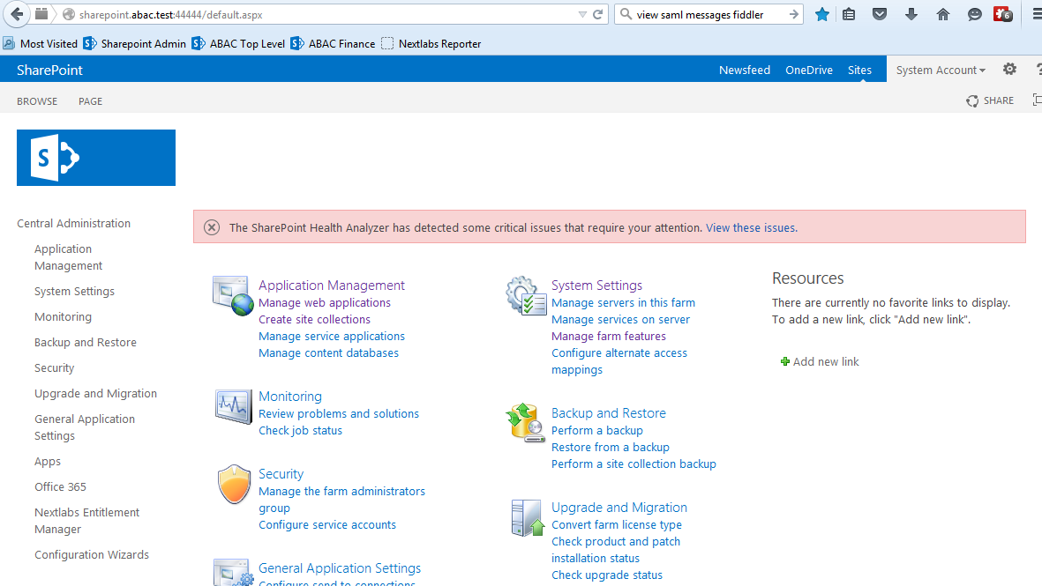Screen dimensions: 1042x586
Task: Select Nextlabs Entitlement Manager in sidebar
Action: (x=87, y=521)
